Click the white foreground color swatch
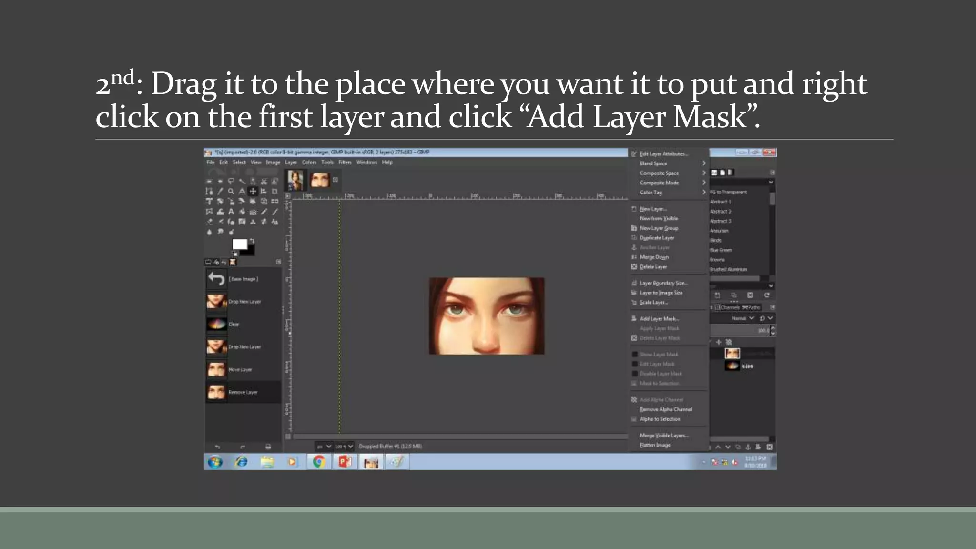The image size is (976, 549). tap(239, 244)
